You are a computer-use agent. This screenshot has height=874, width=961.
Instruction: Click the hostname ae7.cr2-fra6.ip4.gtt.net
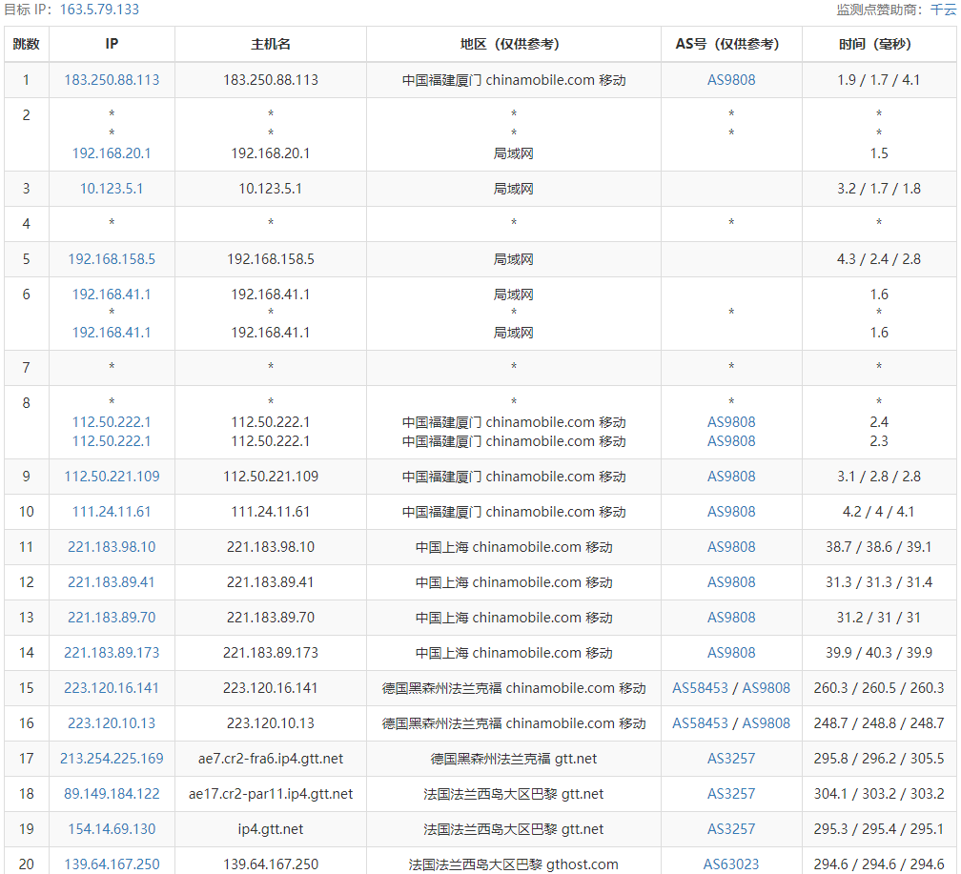pos(271,759)
